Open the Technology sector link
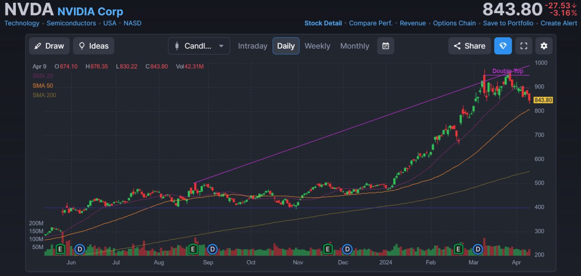The image size is (581, 276). click(22, 23)
